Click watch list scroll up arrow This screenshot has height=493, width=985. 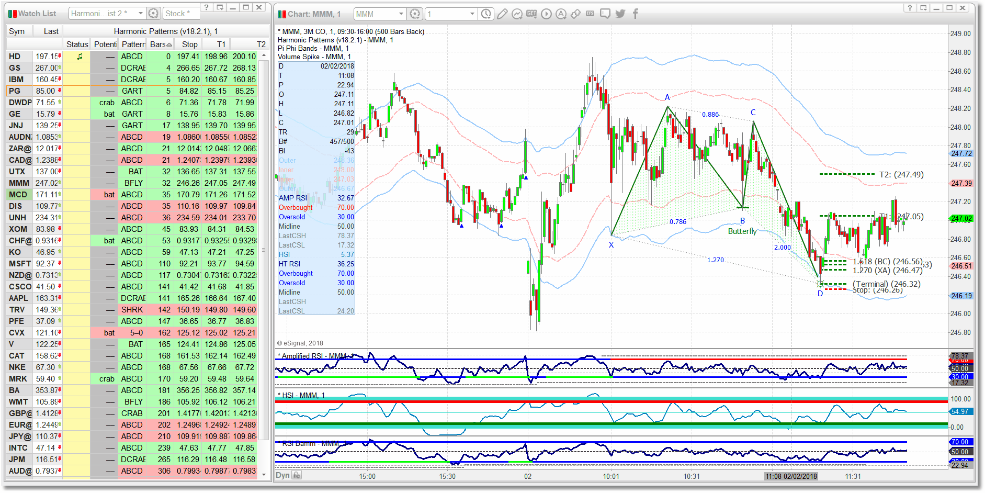point(264,55)
